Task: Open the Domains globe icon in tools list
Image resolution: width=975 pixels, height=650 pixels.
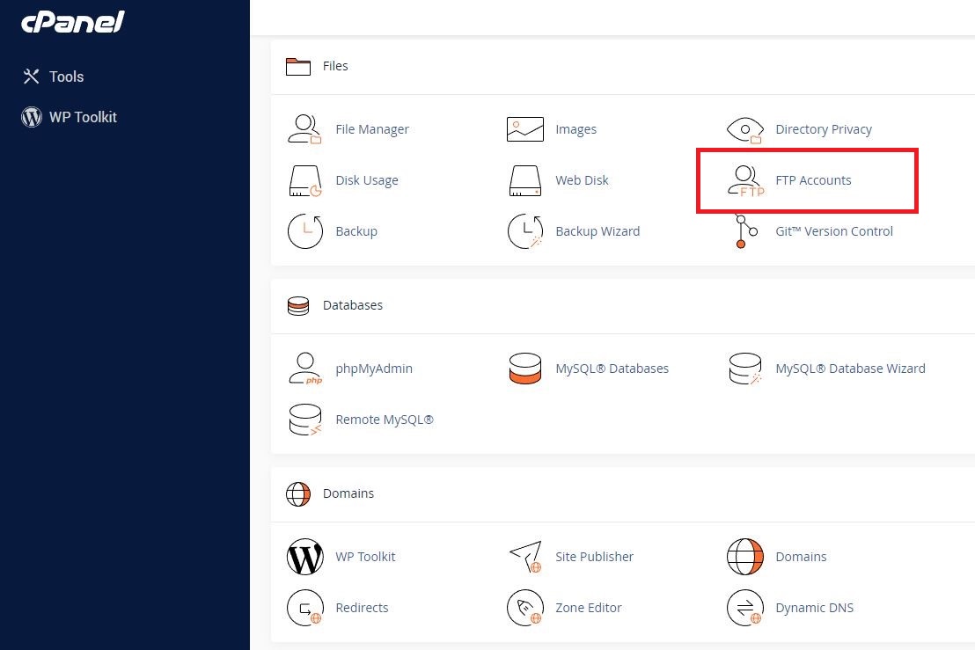Action: coord(745,557)
